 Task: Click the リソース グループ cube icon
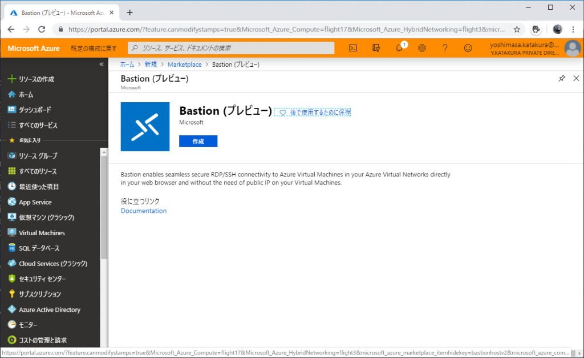tap(12, 155)
